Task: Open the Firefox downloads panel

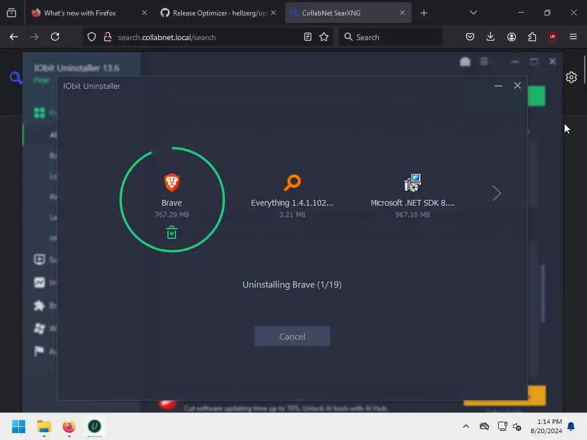Action: pos(491,37)
